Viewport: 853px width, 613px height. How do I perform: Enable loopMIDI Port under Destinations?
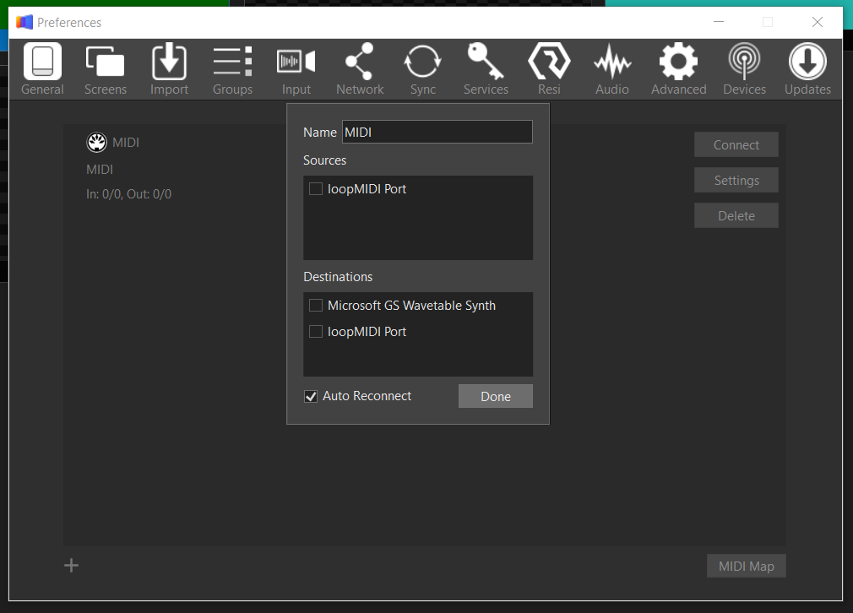tap(316, 331)
